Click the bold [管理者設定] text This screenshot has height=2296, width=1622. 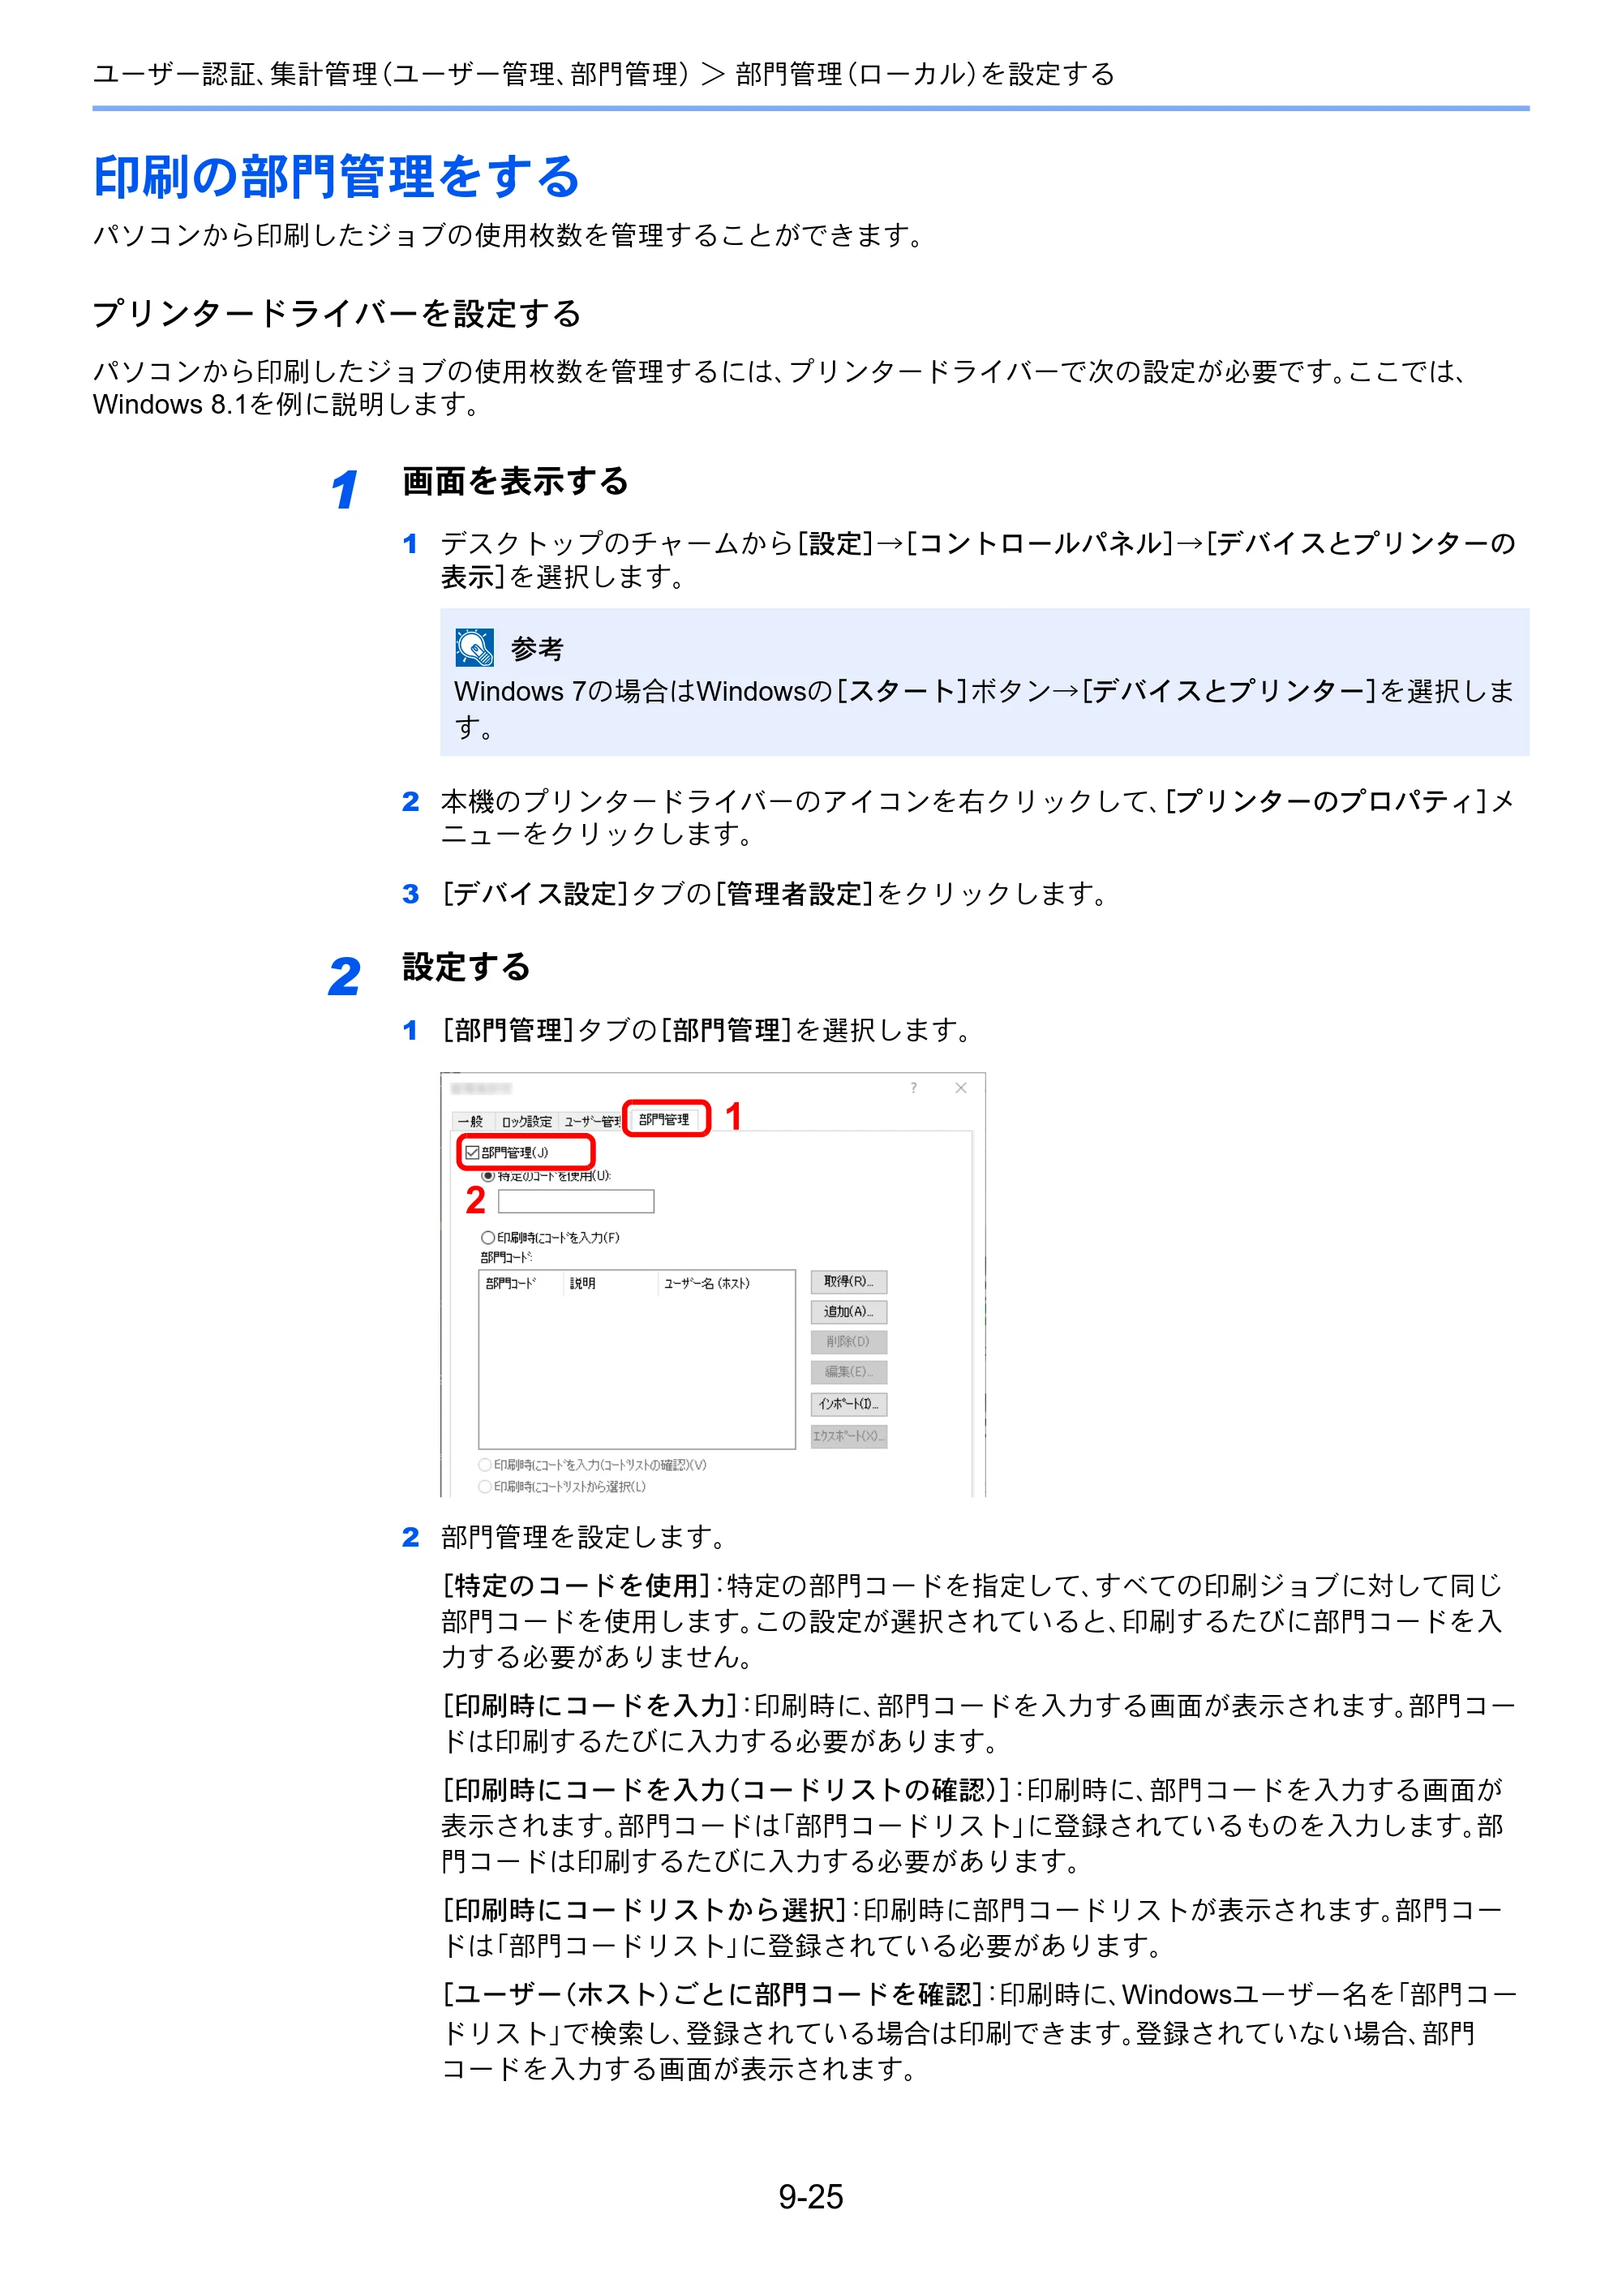coord(794,893)
